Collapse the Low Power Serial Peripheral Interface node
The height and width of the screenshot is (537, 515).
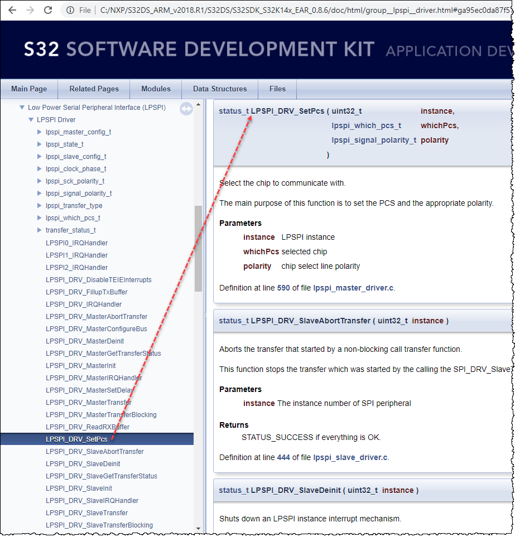tap(23, 107)
